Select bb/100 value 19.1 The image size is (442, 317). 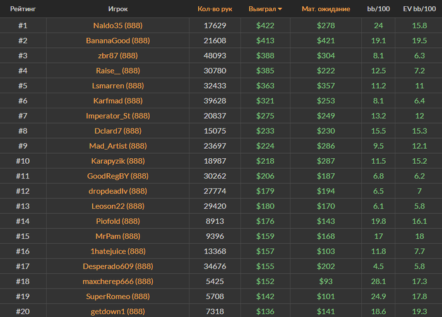tap(378, 40)
